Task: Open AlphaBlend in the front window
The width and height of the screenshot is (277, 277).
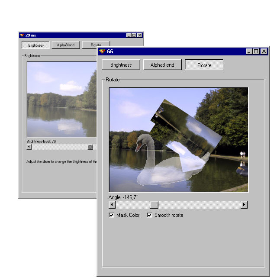Action: [x=162, y=65]
